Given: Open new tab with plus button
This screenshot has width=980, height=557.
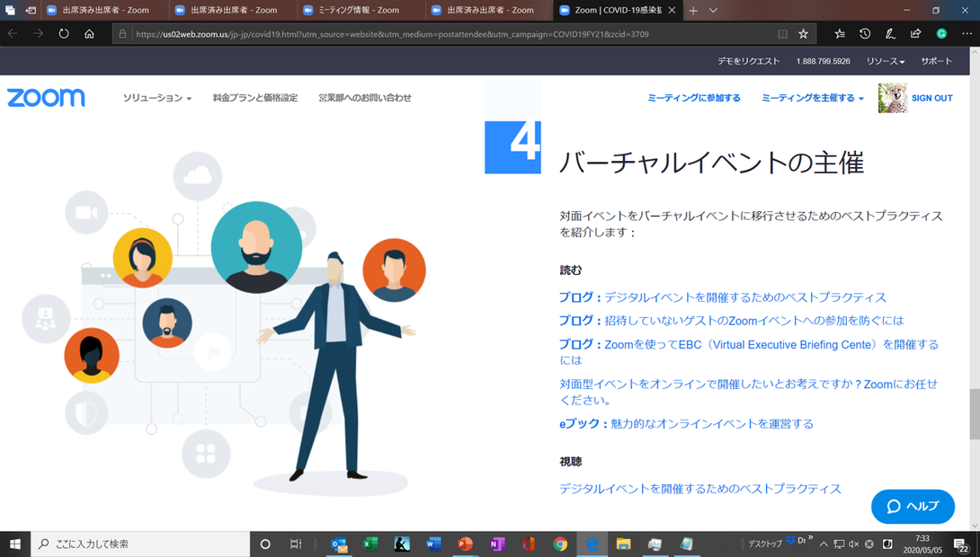Looking at the screenshot, I should point(692,11).
